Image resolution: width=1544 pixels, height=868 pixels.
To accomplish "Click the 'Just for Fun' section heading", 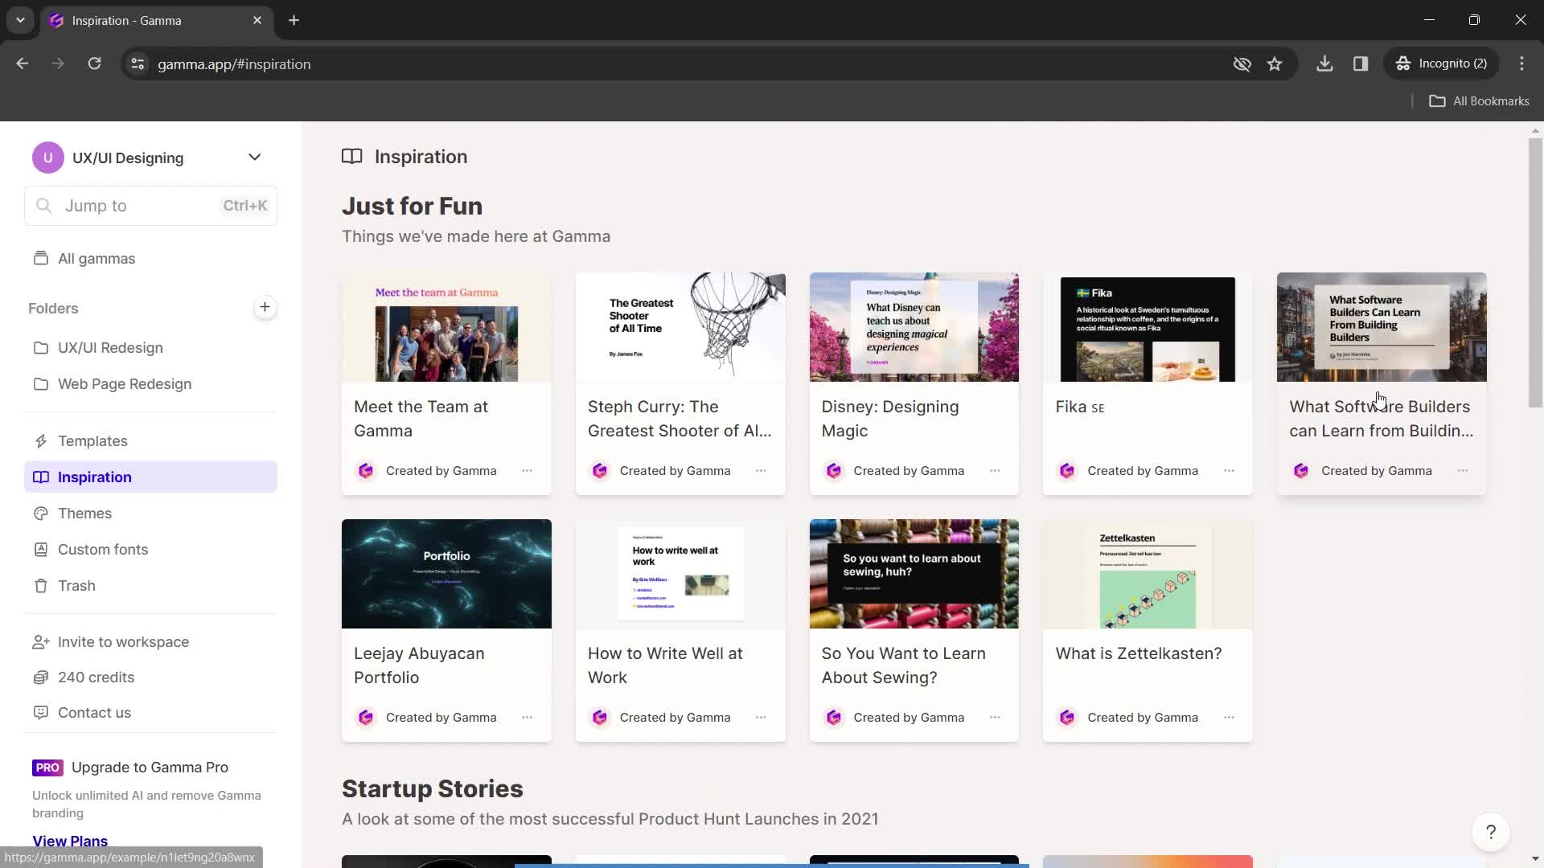I will (x=413, y=207).
